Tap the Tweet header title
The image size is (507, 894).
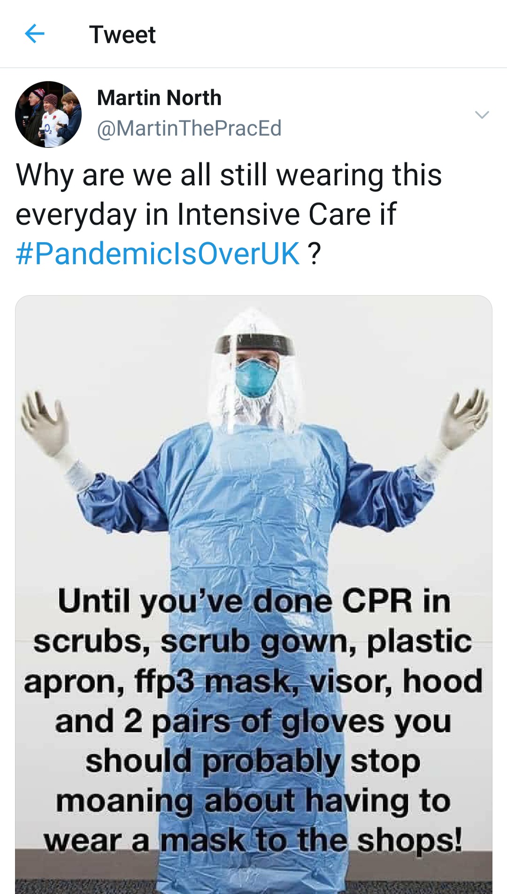tap(123, 34)
